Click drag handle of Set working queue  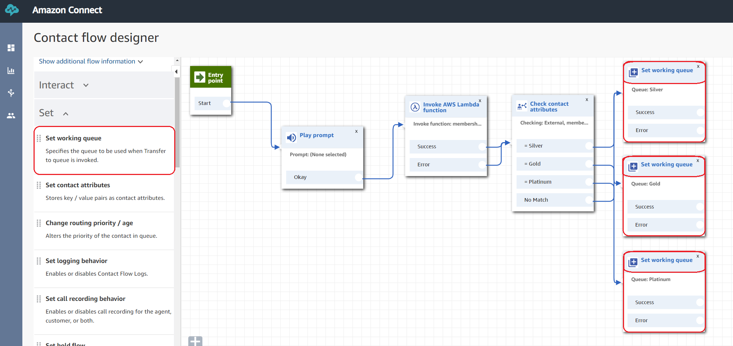click(x=39, y=139)
